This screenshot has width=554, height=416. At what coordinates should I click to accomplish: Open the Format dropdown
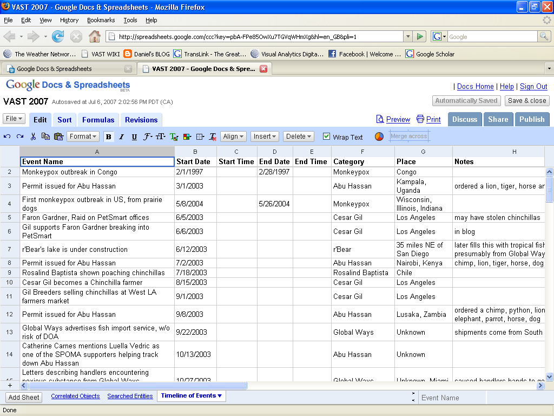click(83, 136)
